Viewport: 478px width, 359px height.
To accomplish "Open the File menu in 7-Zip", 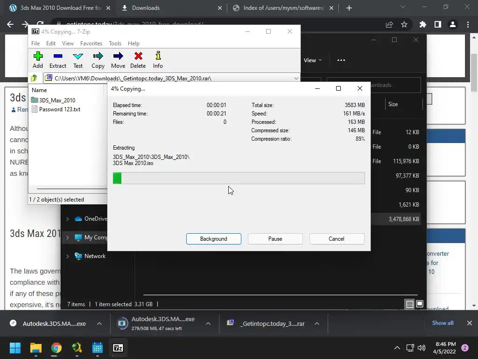I will pyautogui.click(x=35, y=43).
